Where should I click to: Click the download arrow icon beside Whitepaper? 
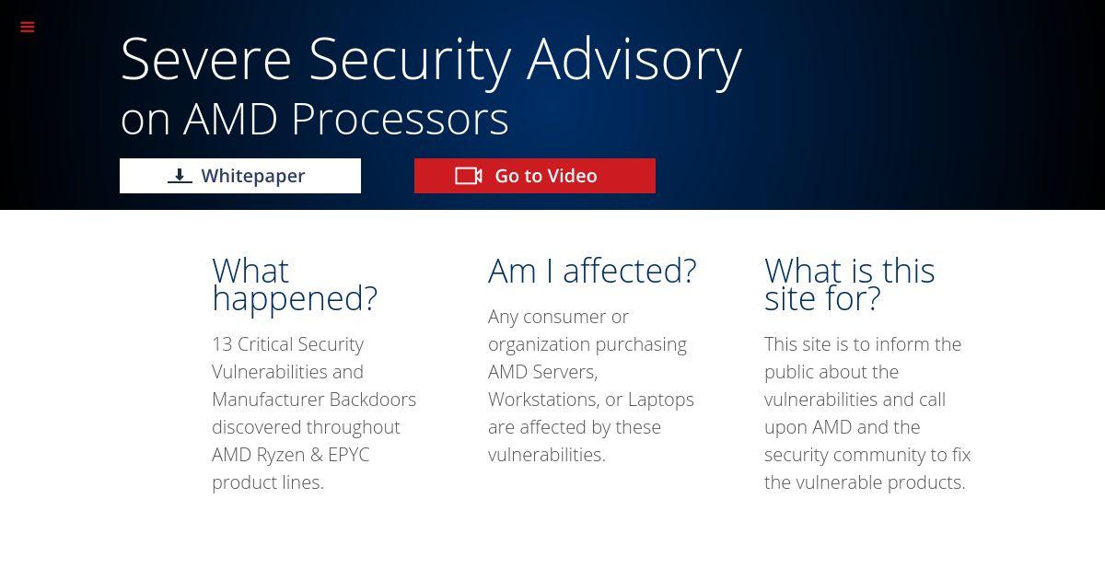click(180, 176)
